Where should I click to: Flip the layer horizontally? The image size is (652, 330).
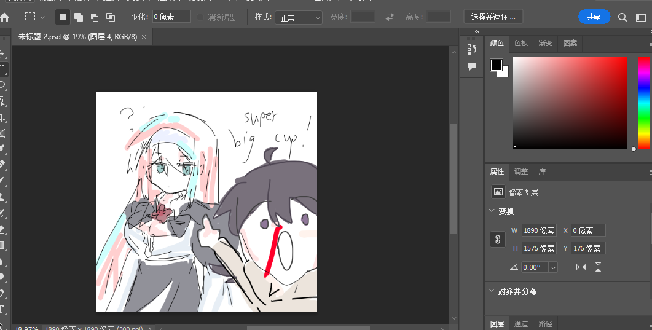[x=581, y=267]
